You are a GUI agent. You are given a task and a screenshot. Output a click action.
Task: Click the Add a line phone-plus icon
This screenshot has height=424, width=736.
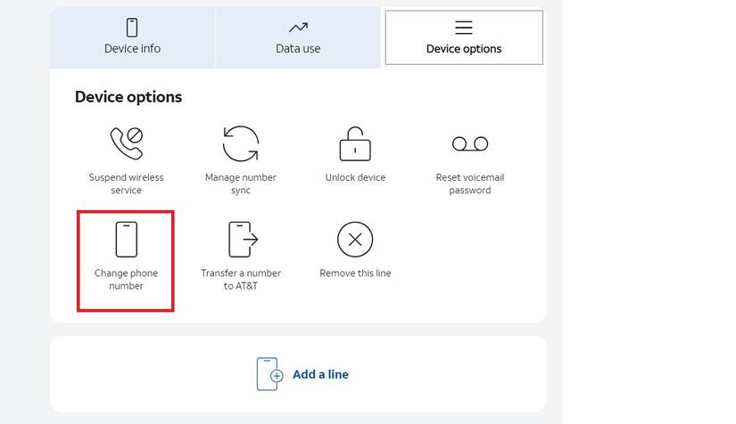(269, 374)
